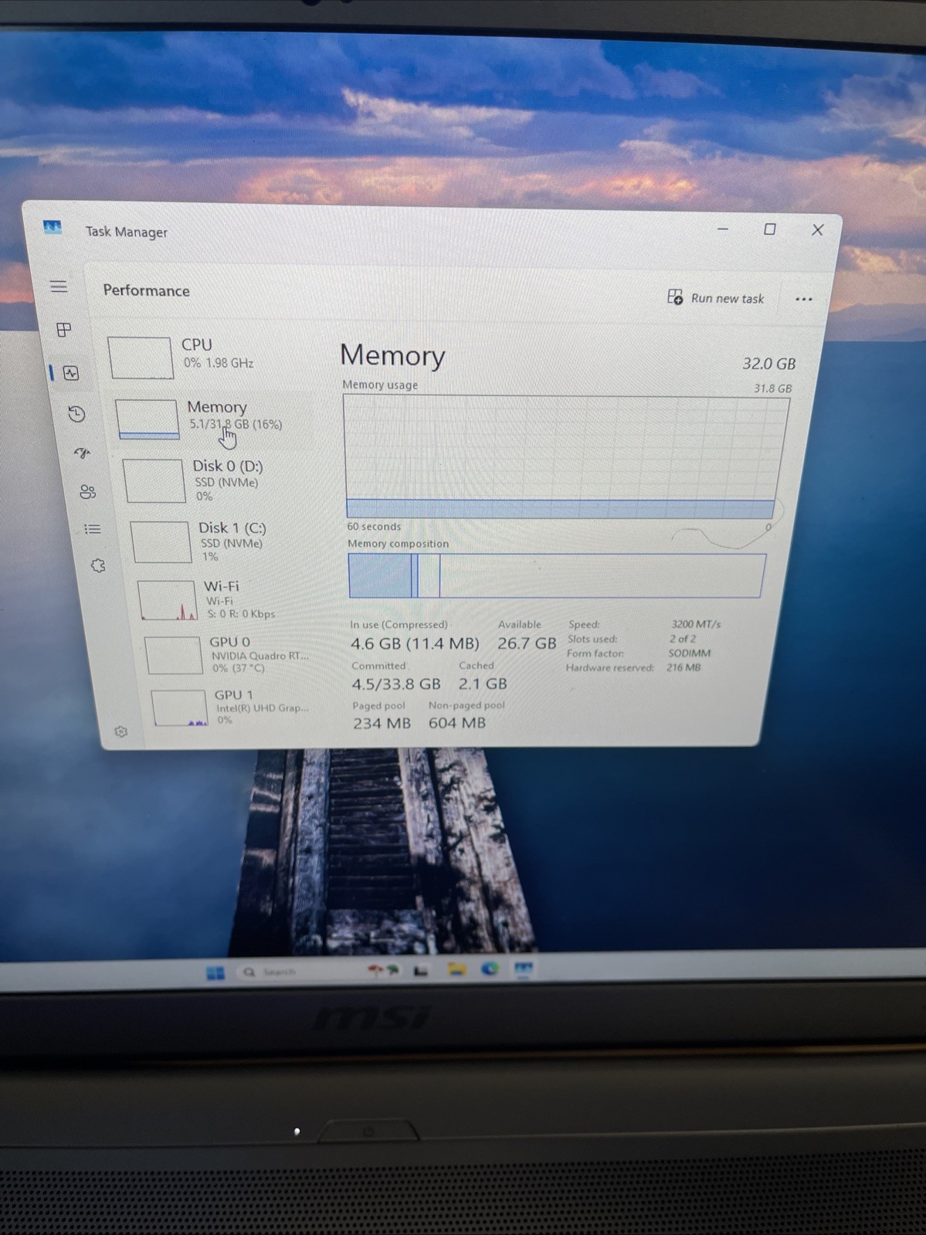926x1235 pixels.
Task: Maximize the Task Manager window
Action: pyautogui.click(x=769, y=229)
